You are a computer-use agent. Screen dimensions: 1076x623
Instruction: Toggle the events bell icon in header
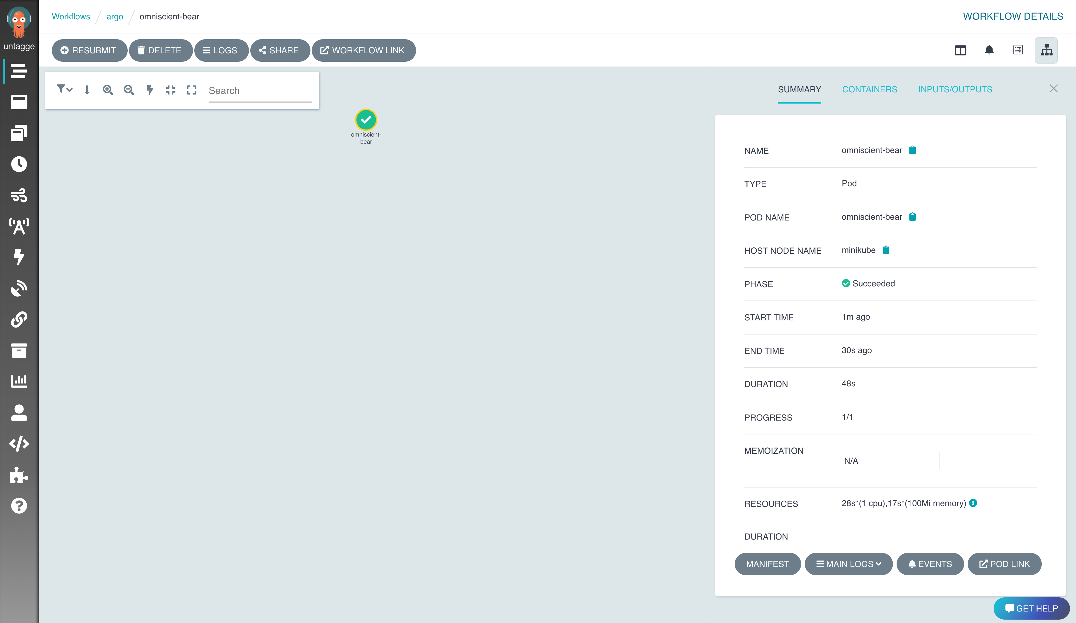tap(989, 50)
